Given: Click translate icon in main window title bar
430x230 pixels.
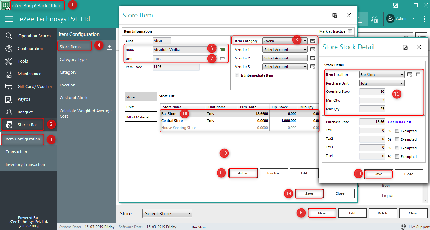Looking at the screenshot, I should click(395, 5).
